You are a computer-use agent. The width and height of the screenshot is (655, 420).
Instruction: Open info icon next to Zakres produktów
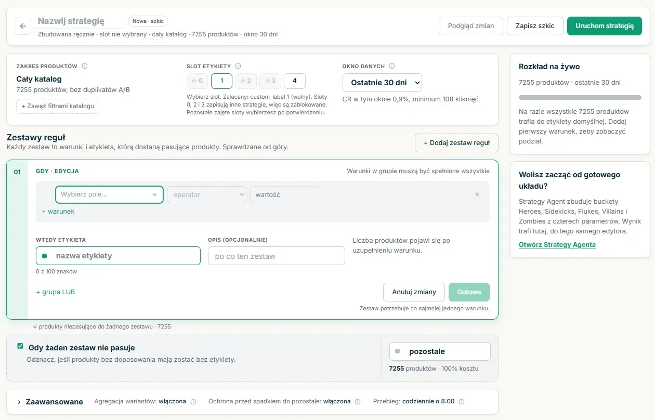[x=85, y=66]
